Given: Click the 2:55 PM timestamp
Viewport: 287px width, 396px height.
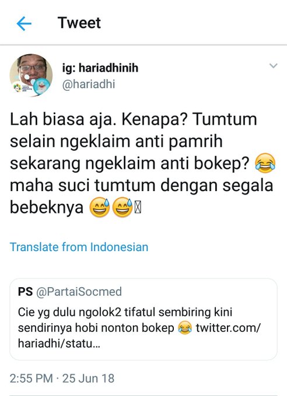Looking at the screenshot, I should tap(32, 379).
